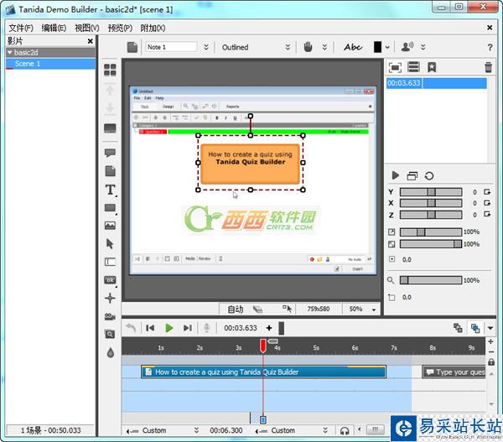Edit the Note 1 name field

click(x=171, y=47)
